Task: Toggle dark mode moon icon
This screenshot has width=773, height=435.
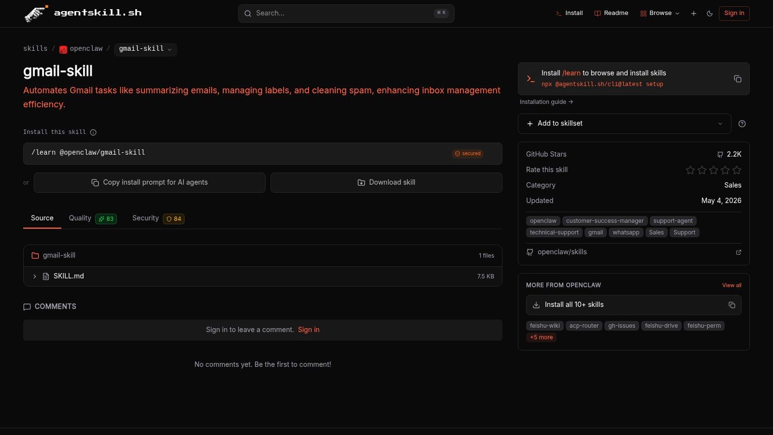Action: 710,14
